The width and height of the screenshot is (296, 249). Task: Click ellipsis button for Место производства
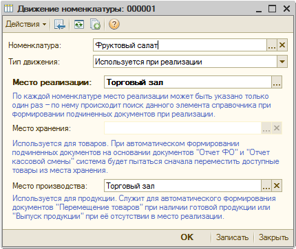pyautogui.click(x=266, y=186)
